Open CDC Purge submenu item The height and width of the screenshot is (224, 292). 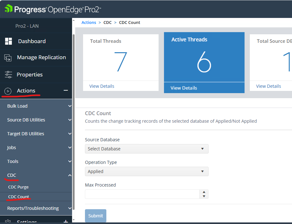click(18, 187)
